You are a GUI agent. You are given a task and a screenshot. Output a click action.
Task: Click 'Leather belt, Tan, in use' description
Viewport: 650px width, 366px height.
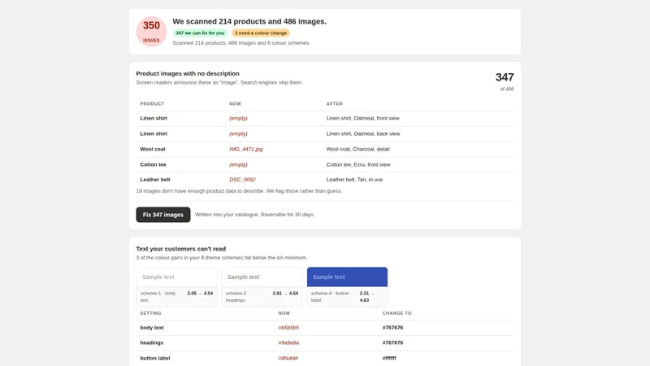[x=354, y=180]
